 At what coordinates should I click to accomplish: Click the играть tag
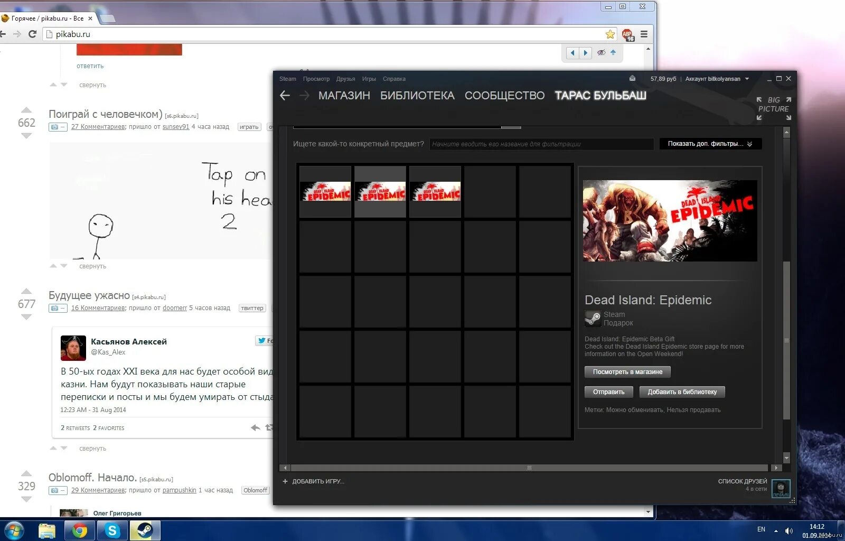point(249,127)
